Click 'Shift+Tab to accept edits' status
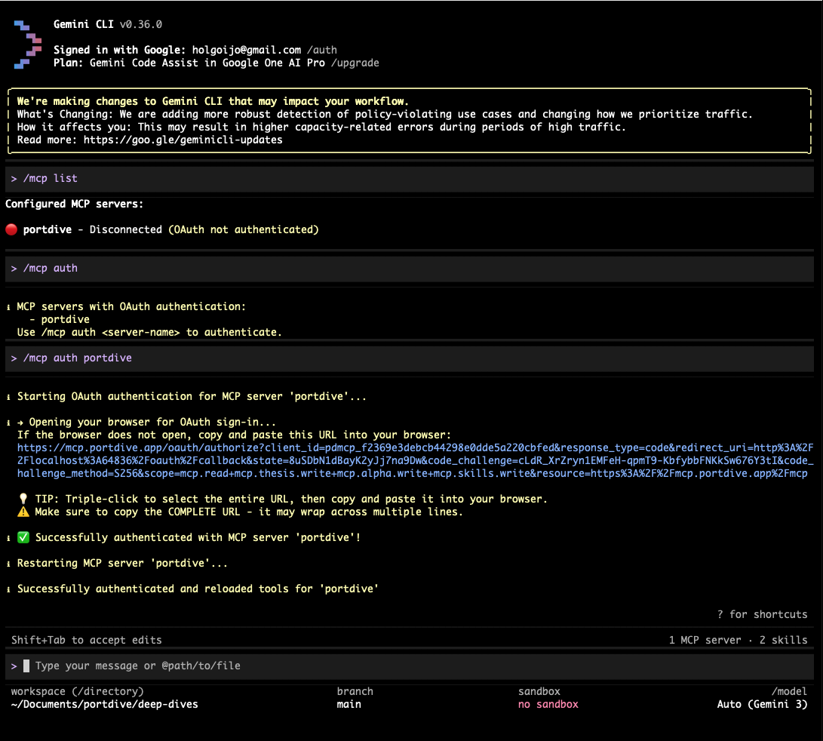Screen dimensions: 823x741 pos(87,640)
